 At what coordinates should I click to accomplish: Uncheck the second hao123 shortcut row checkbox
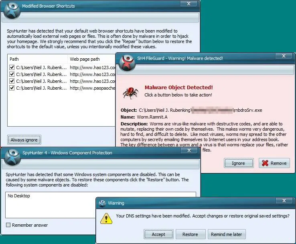(x=12, y=74)
